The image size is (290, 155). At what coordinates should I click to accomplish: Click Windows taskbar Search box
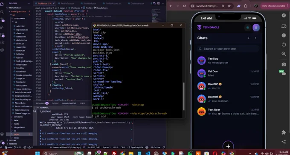(x=64, y=153)
